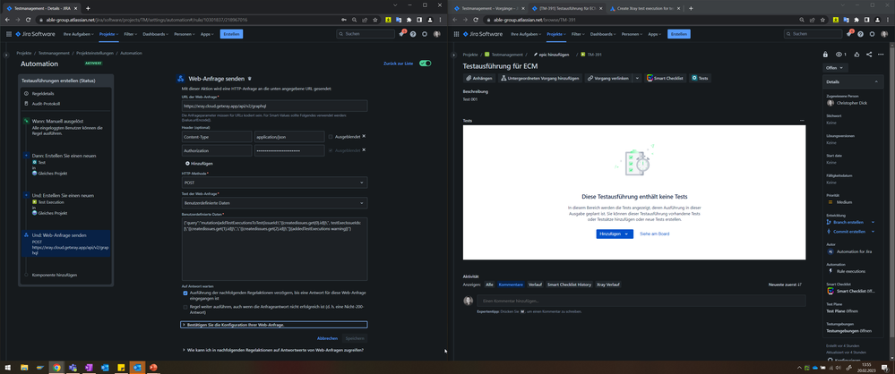The width and height of the screenshot is (895, 374).
Task: Show Alle activity entries
Action: coord(489,284)
